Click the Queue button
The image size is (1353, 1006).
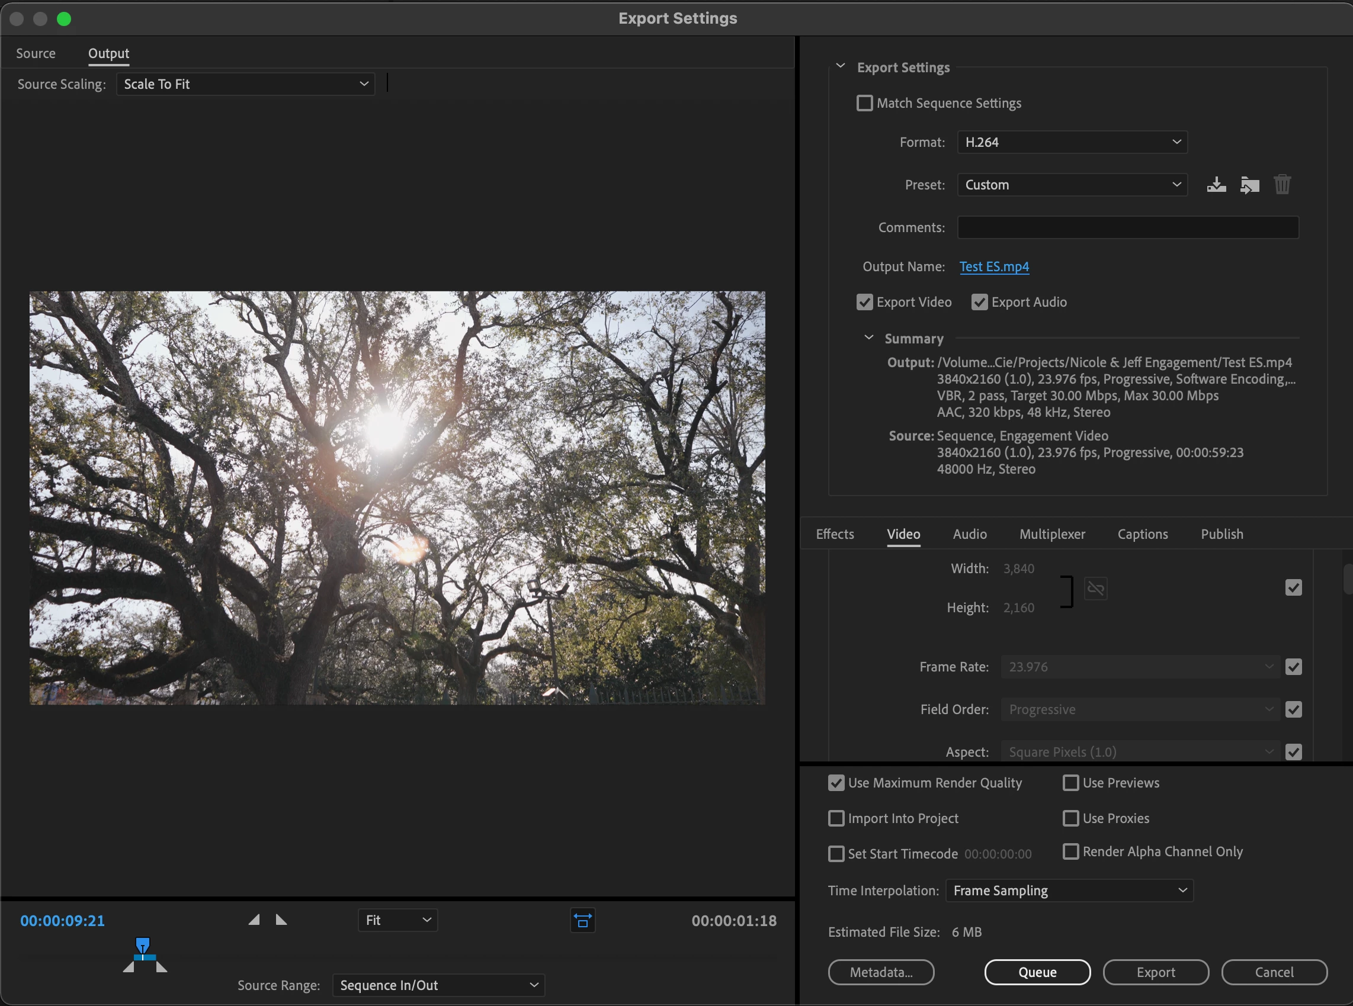(x=1037, y=972)
